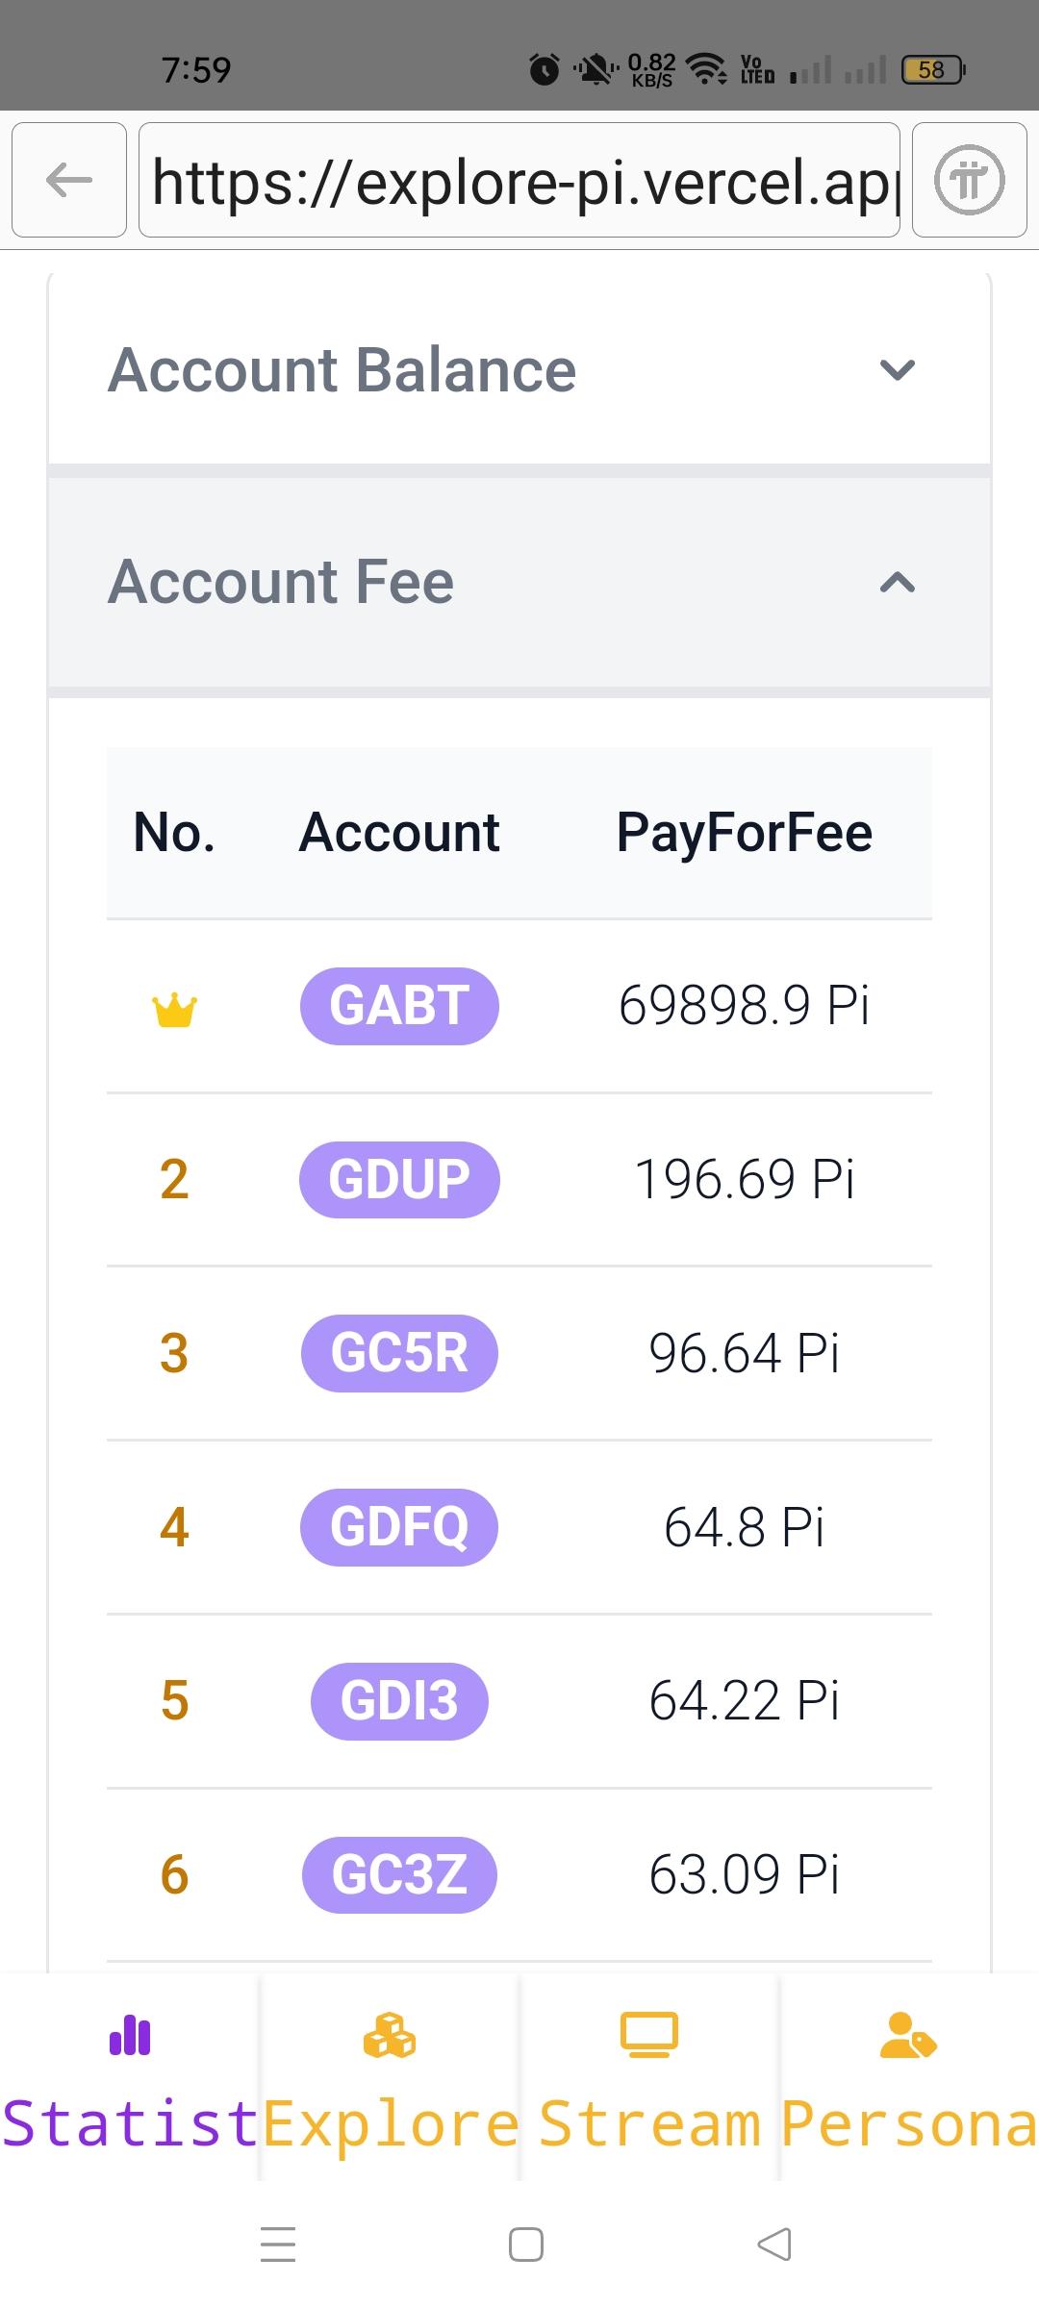1039x2308 pixels.
Task: Switch to the Explore tab label
Action: (x=390, y=2123)
